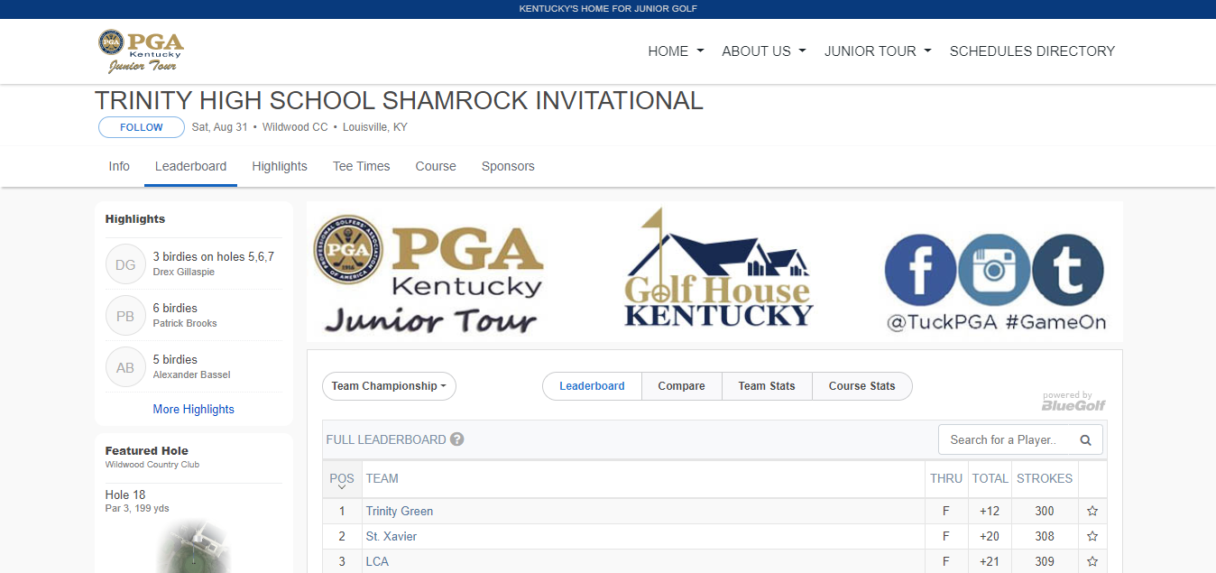Favorite St. Xavier with the star
This screenshot has width=1216, height=573.
click(x=1092, y=536)
